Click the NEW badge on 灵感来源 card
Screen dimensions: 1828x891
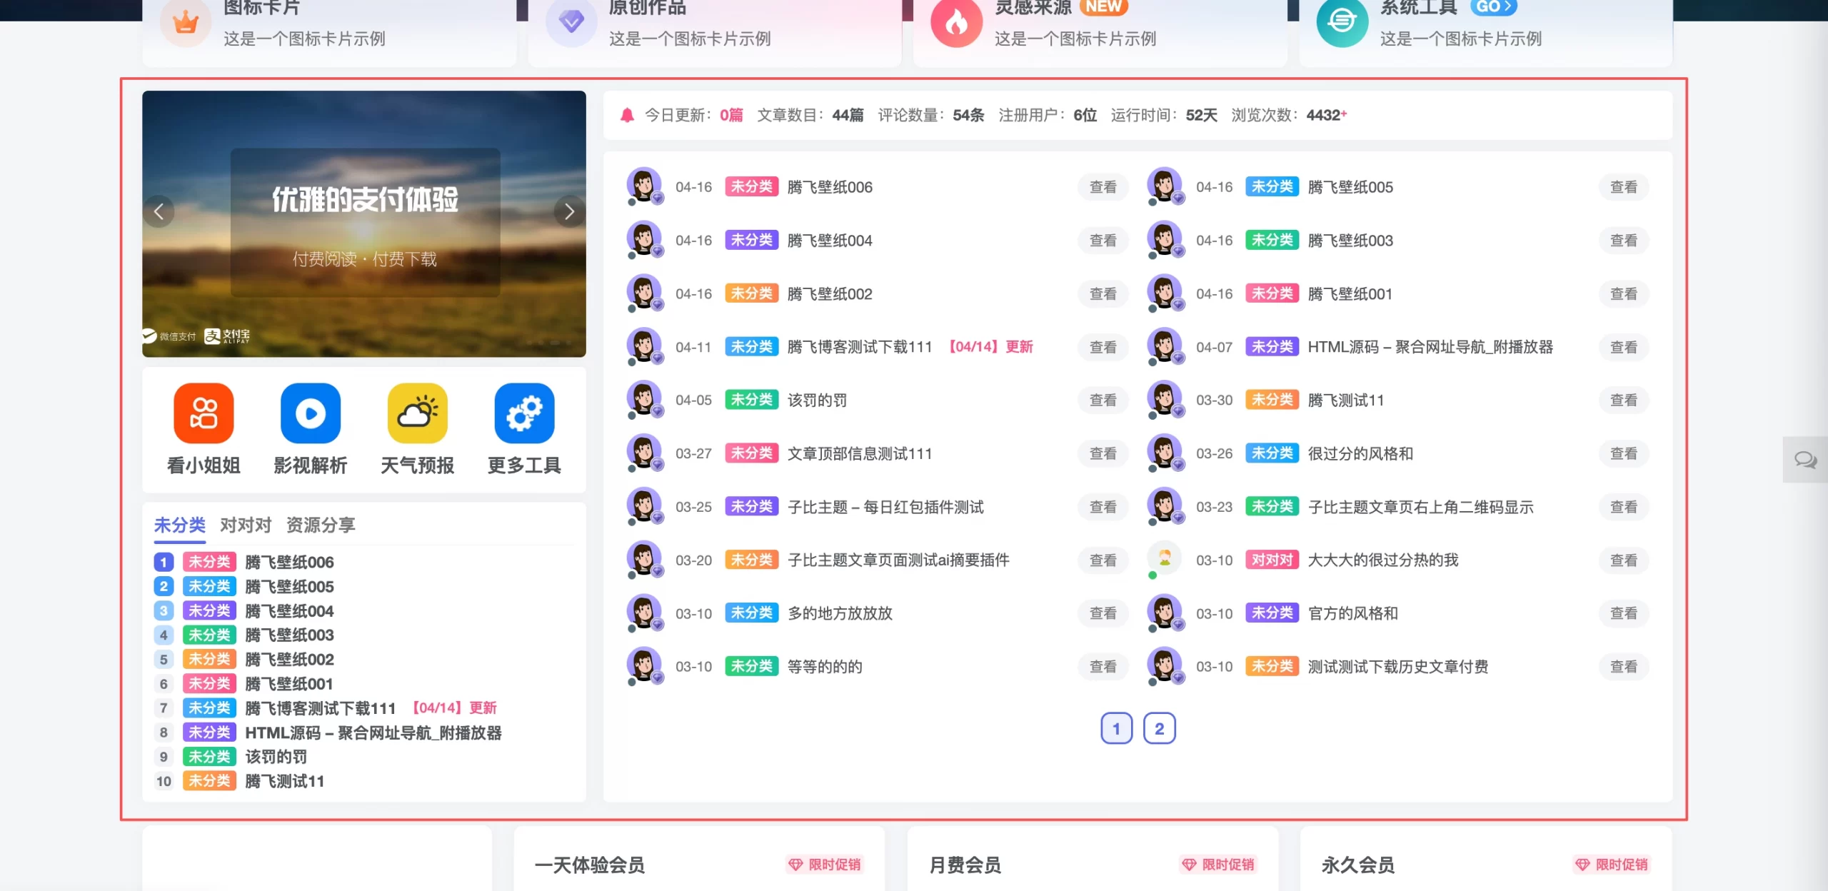point(1103,7)
